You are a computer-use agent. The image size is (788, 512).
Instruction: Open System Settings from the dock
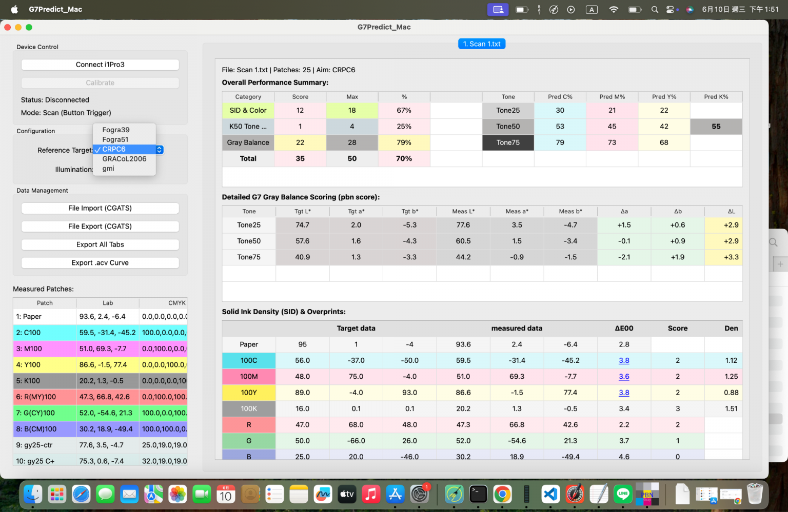[419, 495]
